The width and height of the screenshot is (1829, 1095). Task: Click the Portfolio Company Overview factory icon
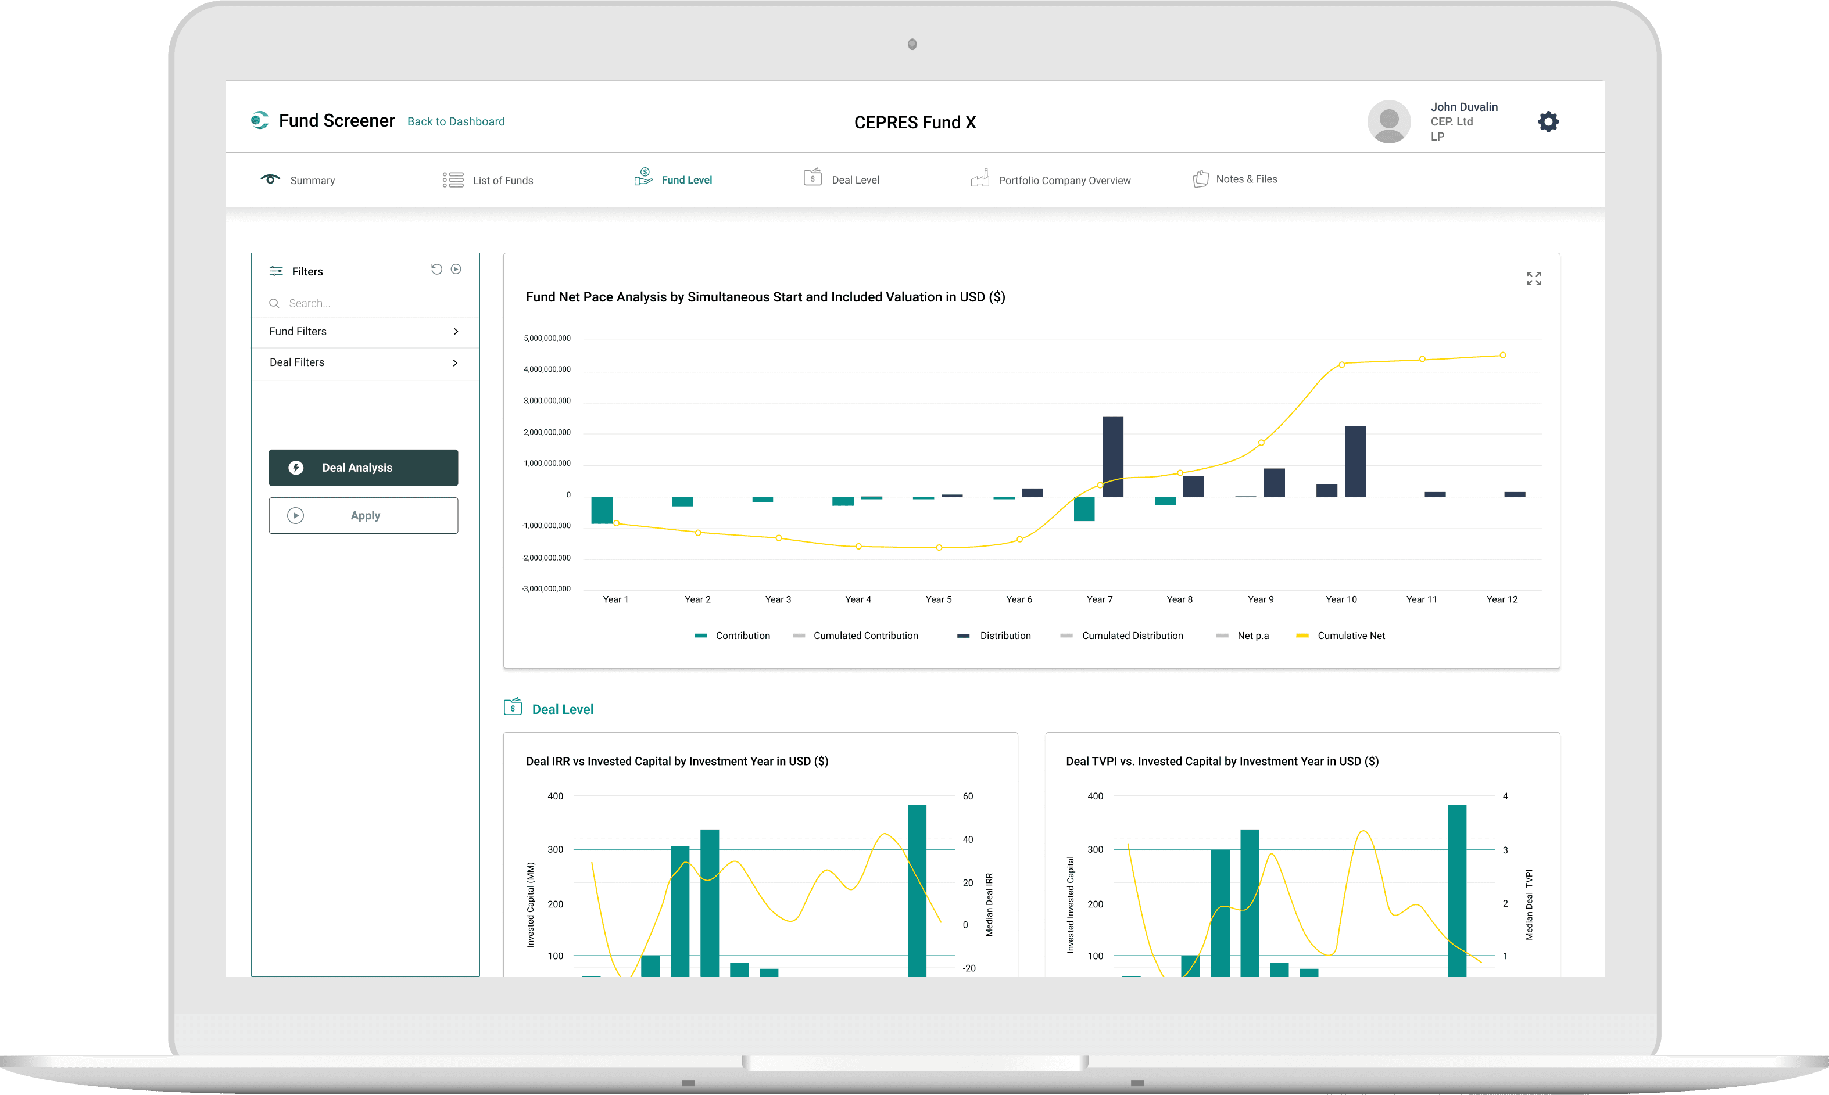tap(980, 178)
